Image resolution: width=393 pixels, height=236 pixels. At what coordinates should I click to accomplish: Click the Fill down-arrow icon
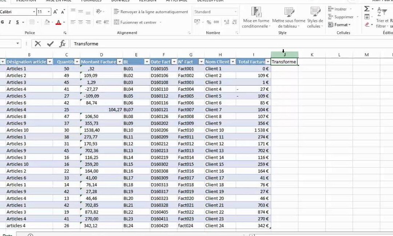click(x=367, y=17)
